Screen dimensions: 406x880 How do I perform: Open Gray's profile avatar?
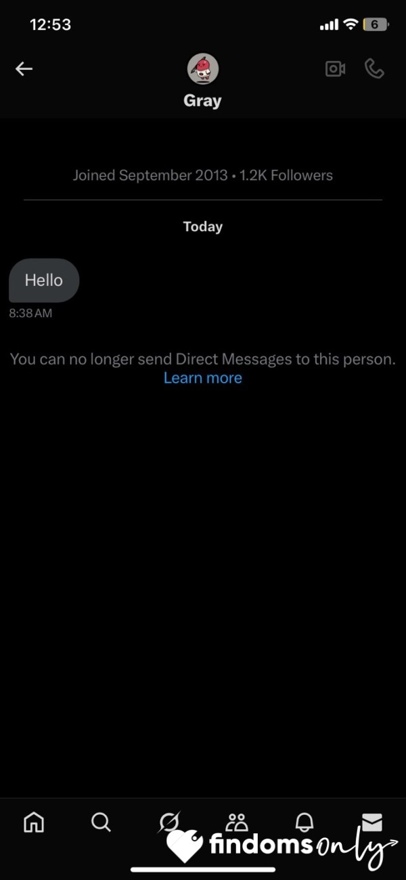(x=202, y=68)
